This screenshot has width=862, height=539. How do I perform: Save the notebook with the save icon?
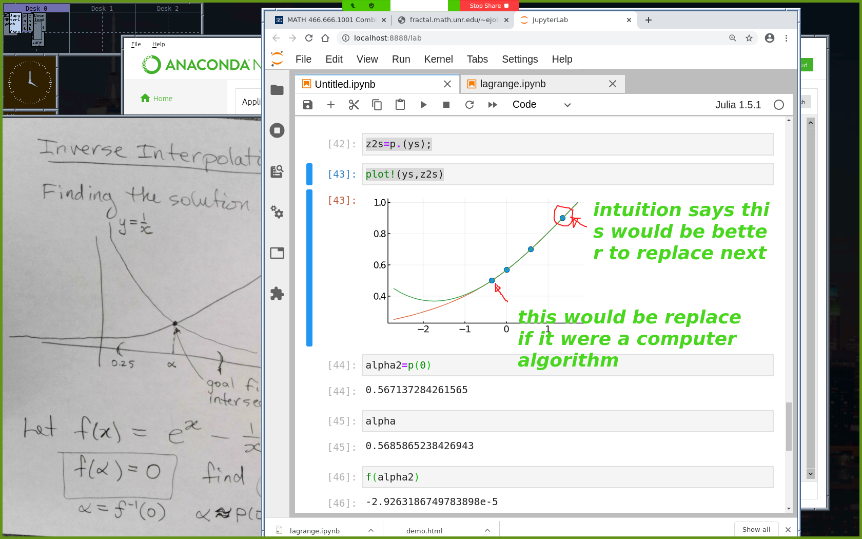[308, 105]
